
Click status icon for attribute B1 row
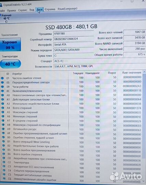pos(3,141)
